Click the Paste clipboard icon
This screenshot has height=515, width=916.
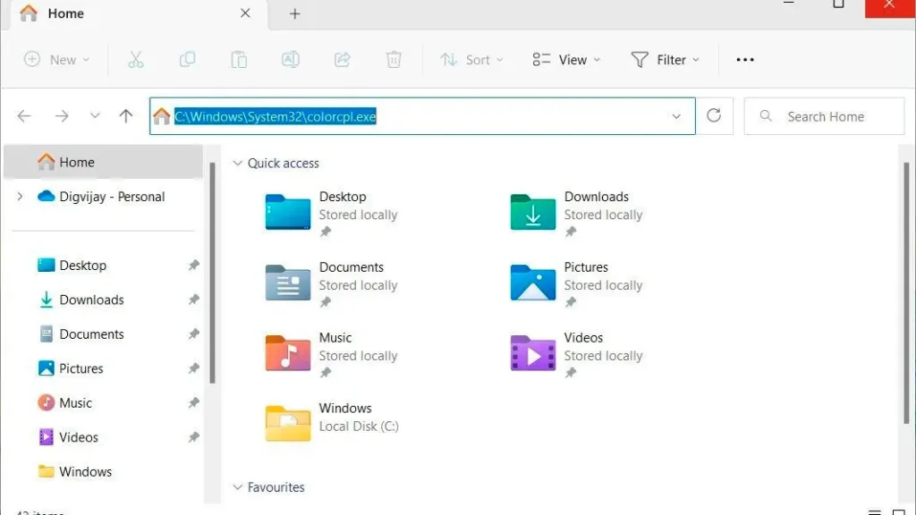(x=238, y=60)
